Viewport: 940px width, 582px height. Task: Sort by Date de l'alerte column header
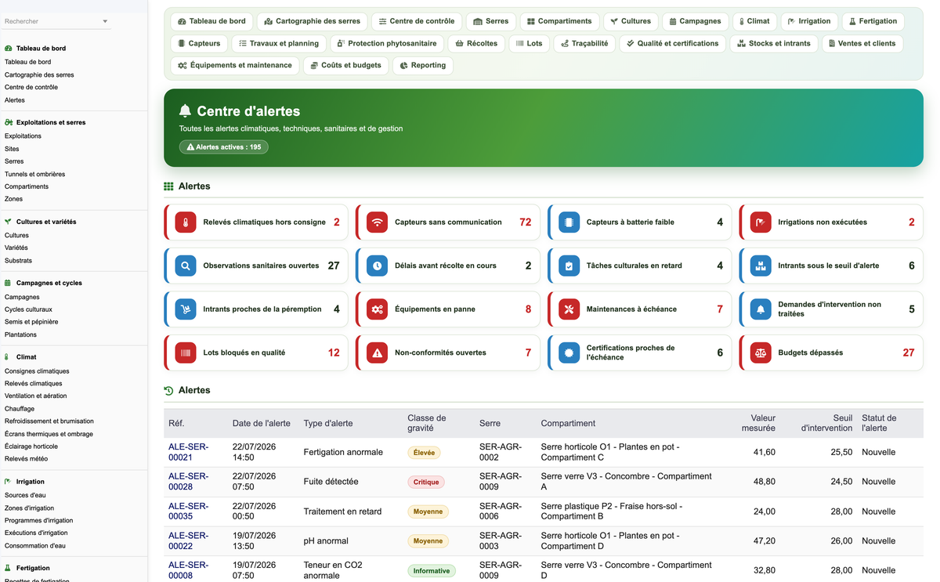click(x=262, y=423)
